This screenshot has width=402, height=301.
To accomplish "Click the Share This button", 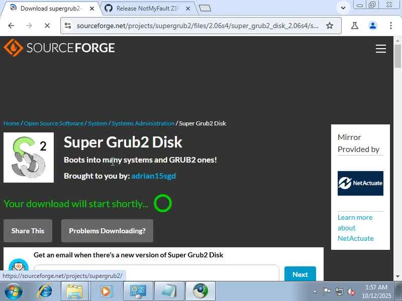I will (x=28, y=231).
